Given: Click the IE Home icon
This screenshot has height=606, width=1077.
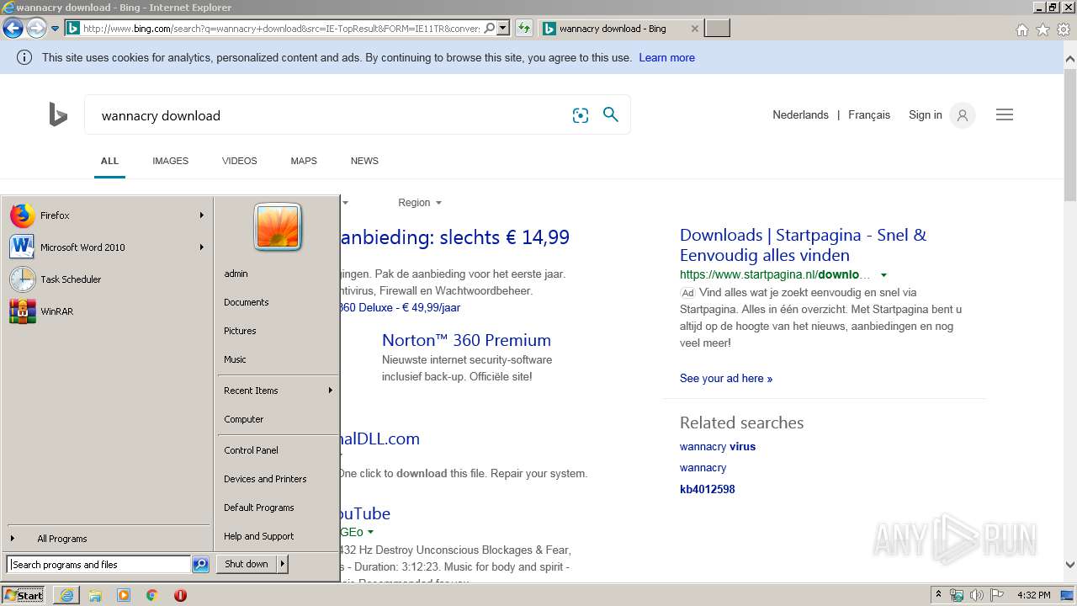Looking at the screenshot, I should coord(1021,29).
